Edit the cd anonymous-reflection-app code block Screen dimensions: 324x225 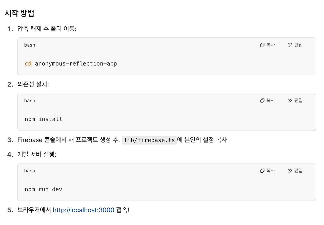point(295,45)
